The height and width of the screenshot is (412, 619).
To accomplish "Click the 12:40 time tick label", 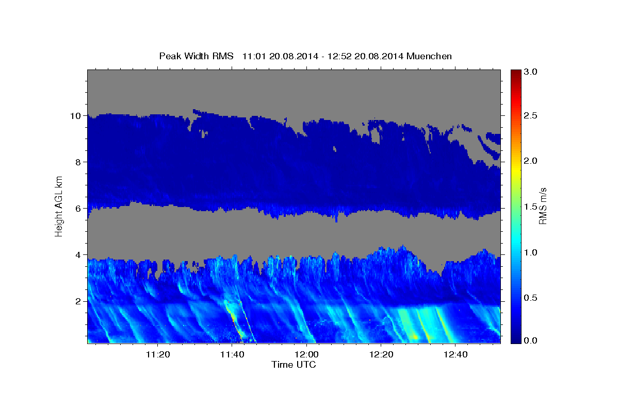I will [455, 354].
